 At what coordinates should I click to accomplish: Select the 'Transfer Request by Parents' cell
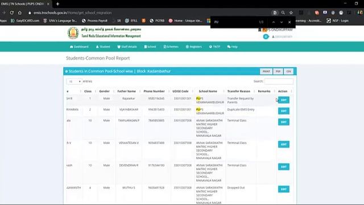tap(241, 100)
